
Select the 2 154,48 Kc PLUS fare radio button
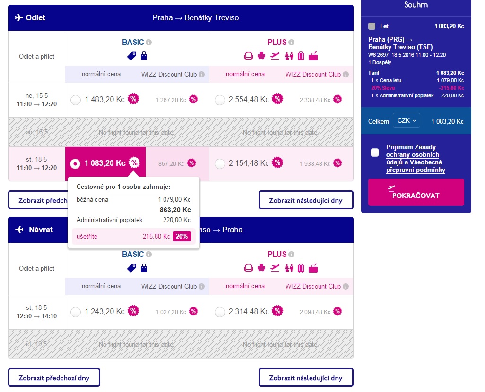point(220,163)
